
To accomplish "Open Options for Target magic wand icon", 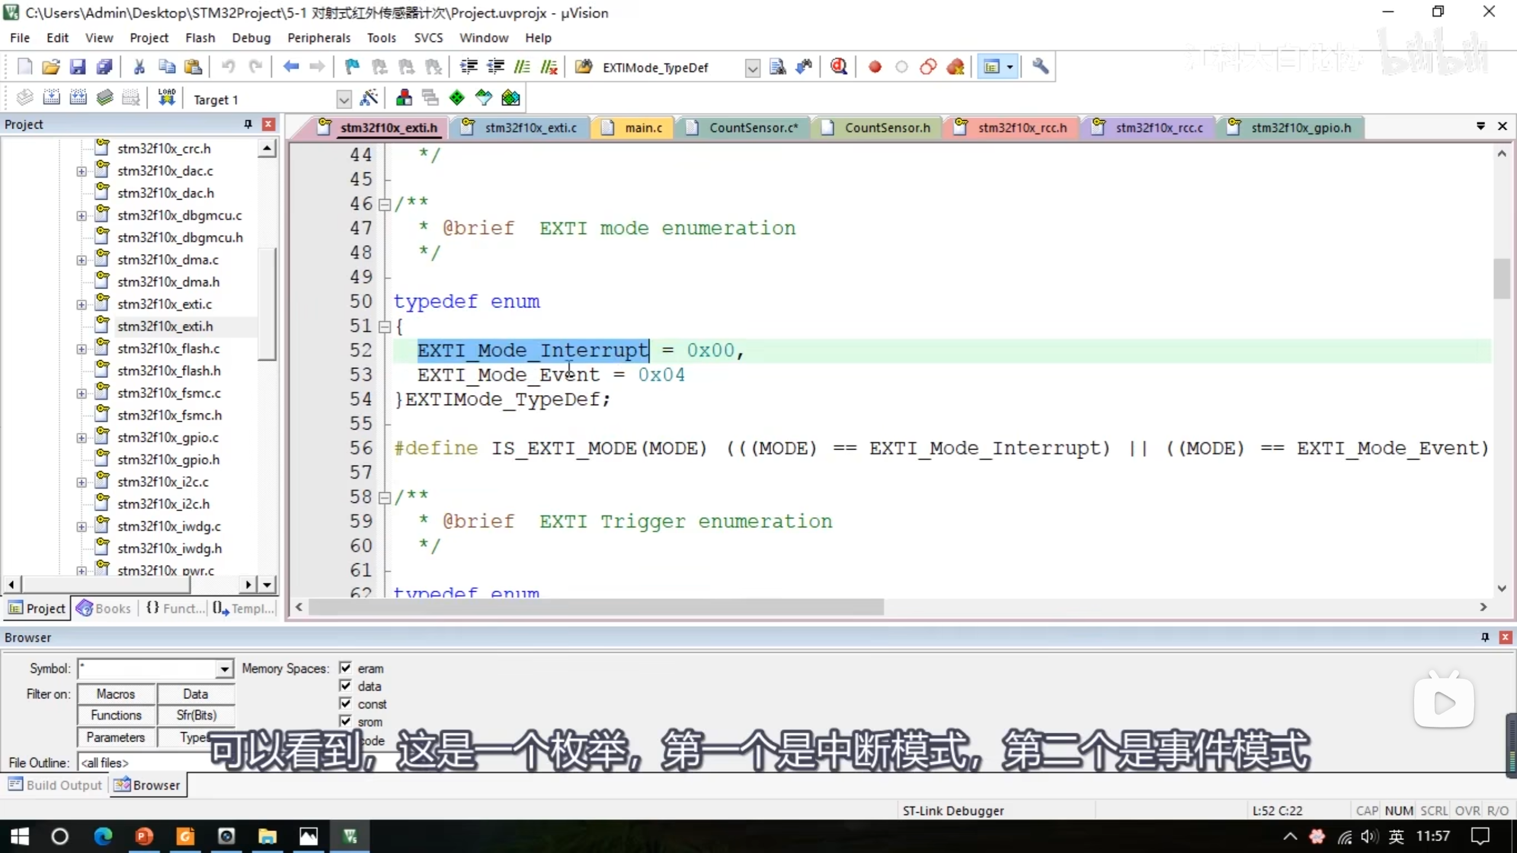I will click(x=369, y=98).
